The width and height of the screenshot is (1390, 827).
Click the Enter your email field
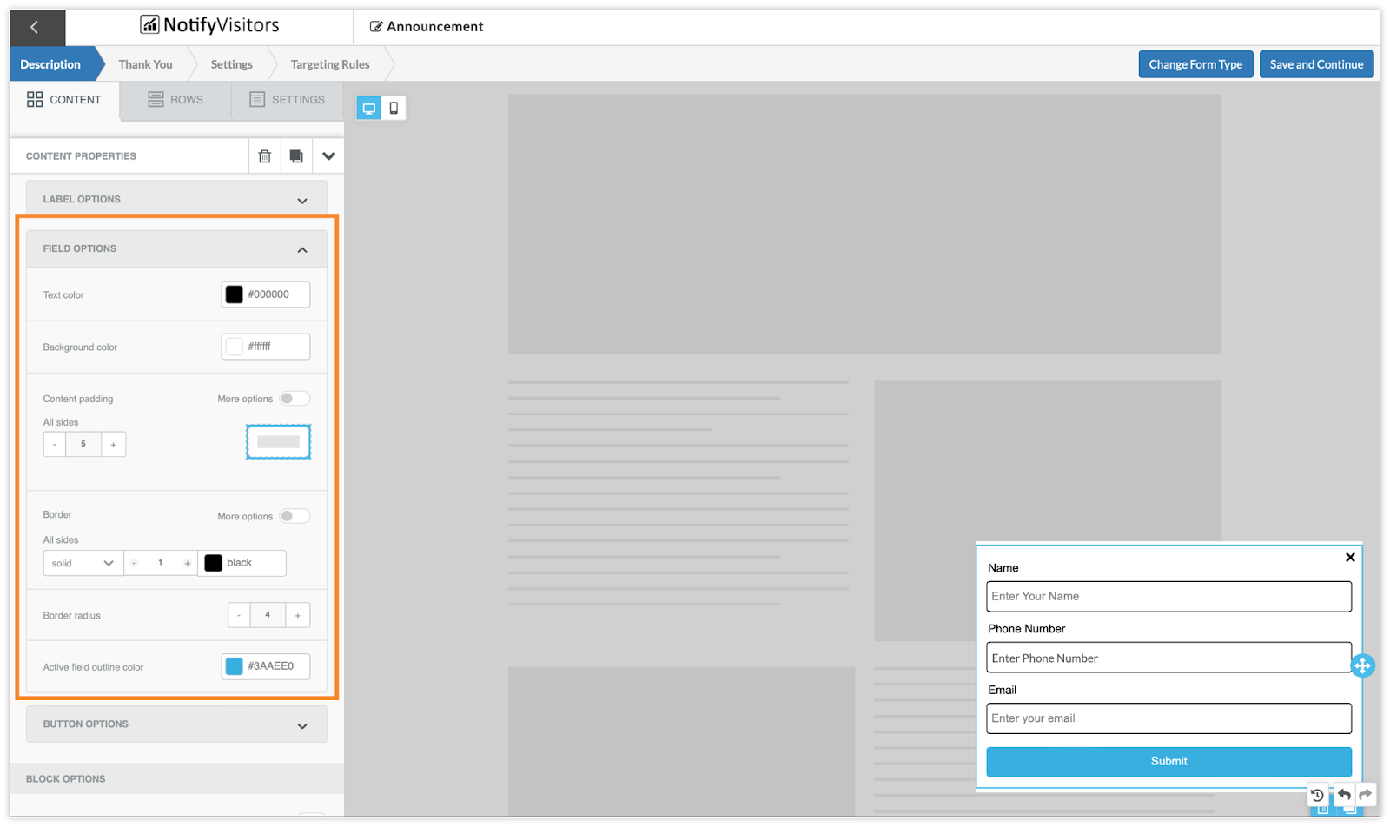(x=1168, y=718)
